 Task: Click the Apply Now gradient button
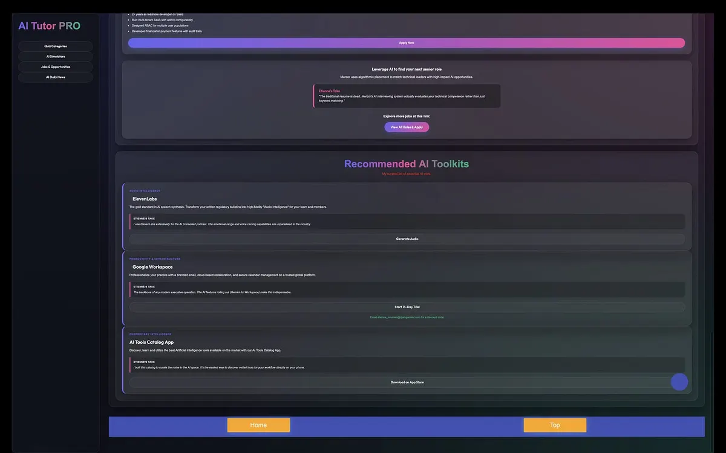407,43
